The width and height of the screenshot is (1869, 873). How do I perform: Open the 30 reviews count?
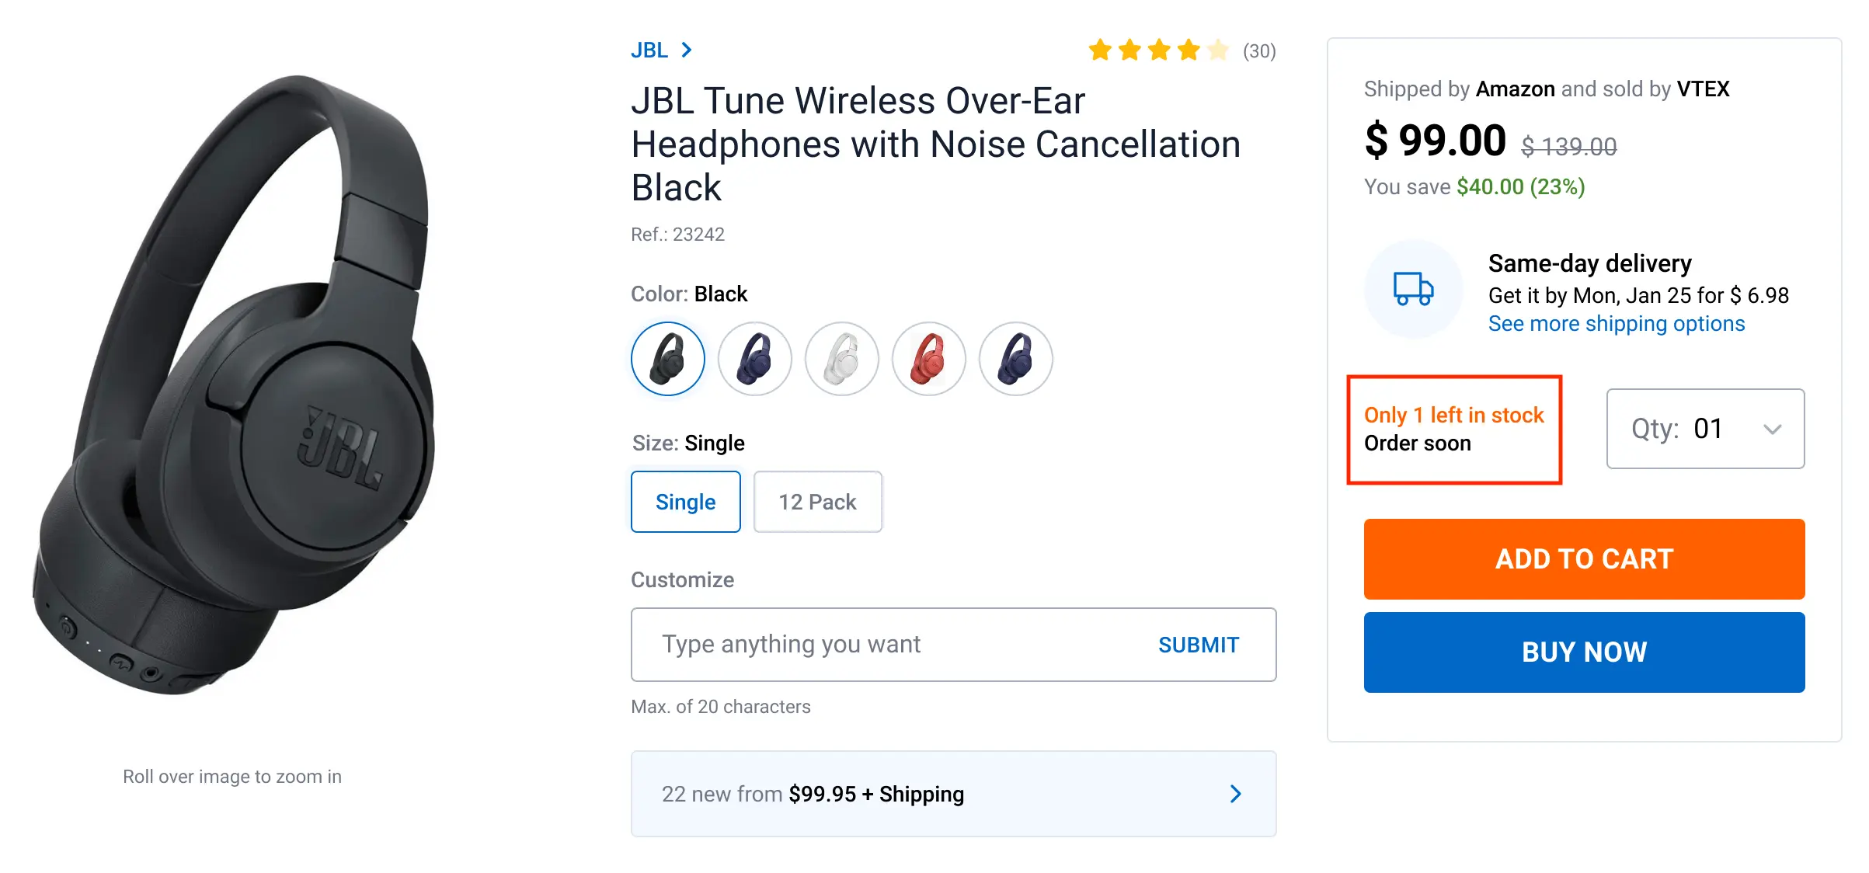(x=1259, y=51)
